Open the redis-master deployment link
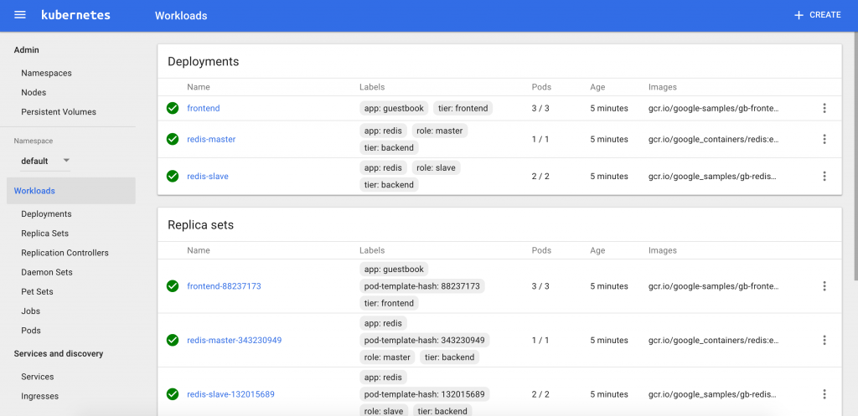 click(x=211, y=139)
